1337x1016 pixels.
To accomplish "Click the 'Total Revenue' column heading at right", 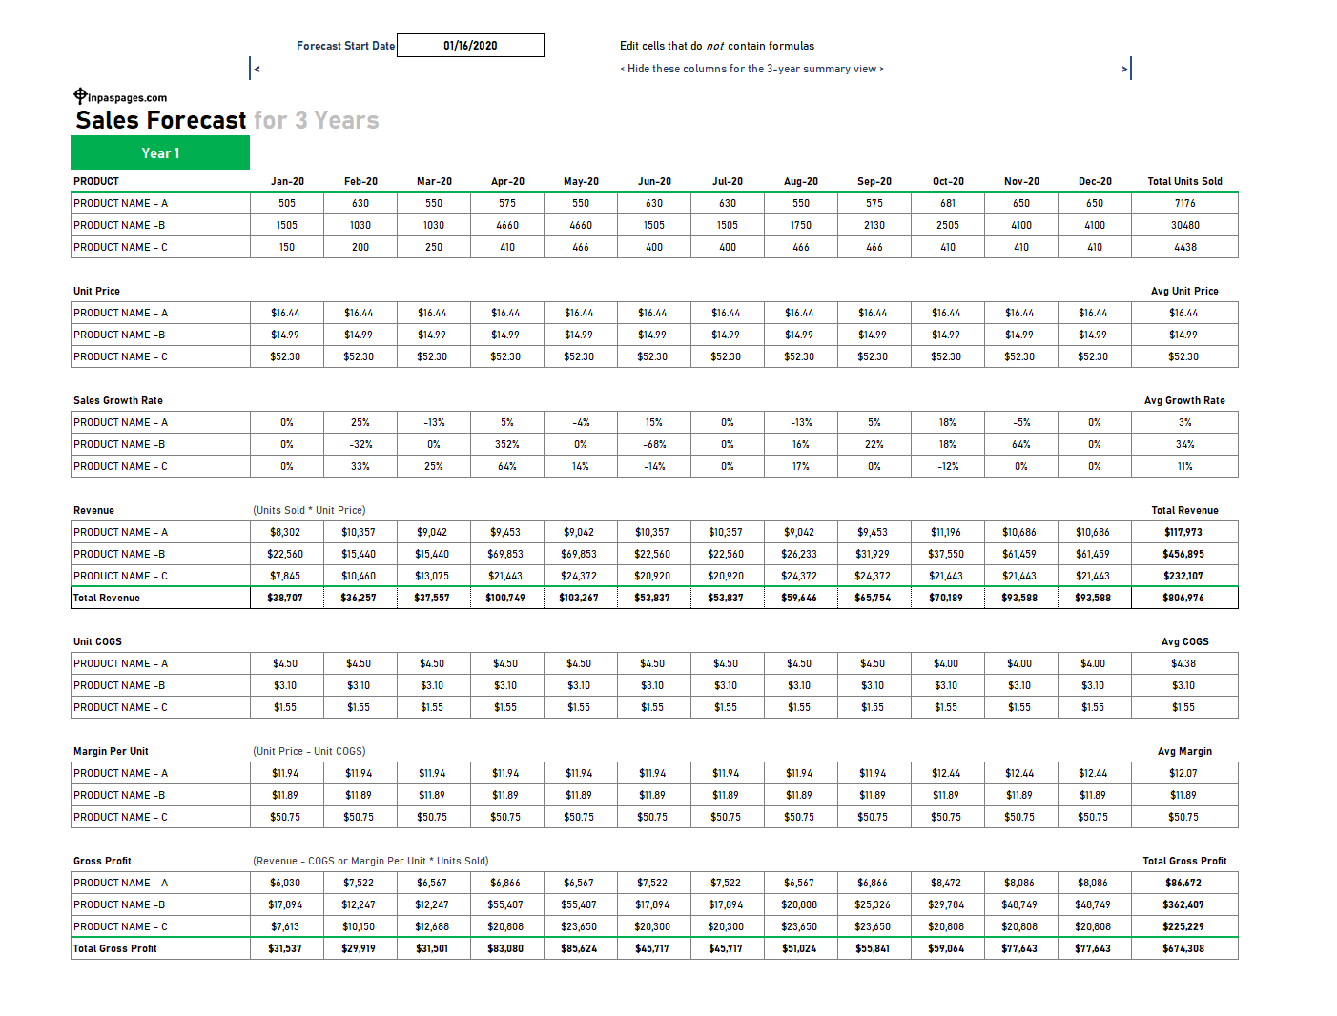I will 1184,510.
